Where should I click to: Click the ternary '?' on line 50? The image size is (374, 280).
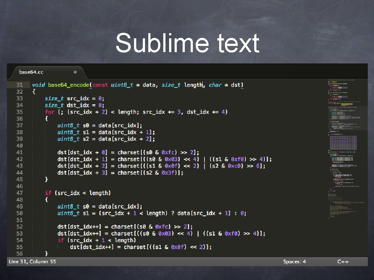click(x=173, y=213)
